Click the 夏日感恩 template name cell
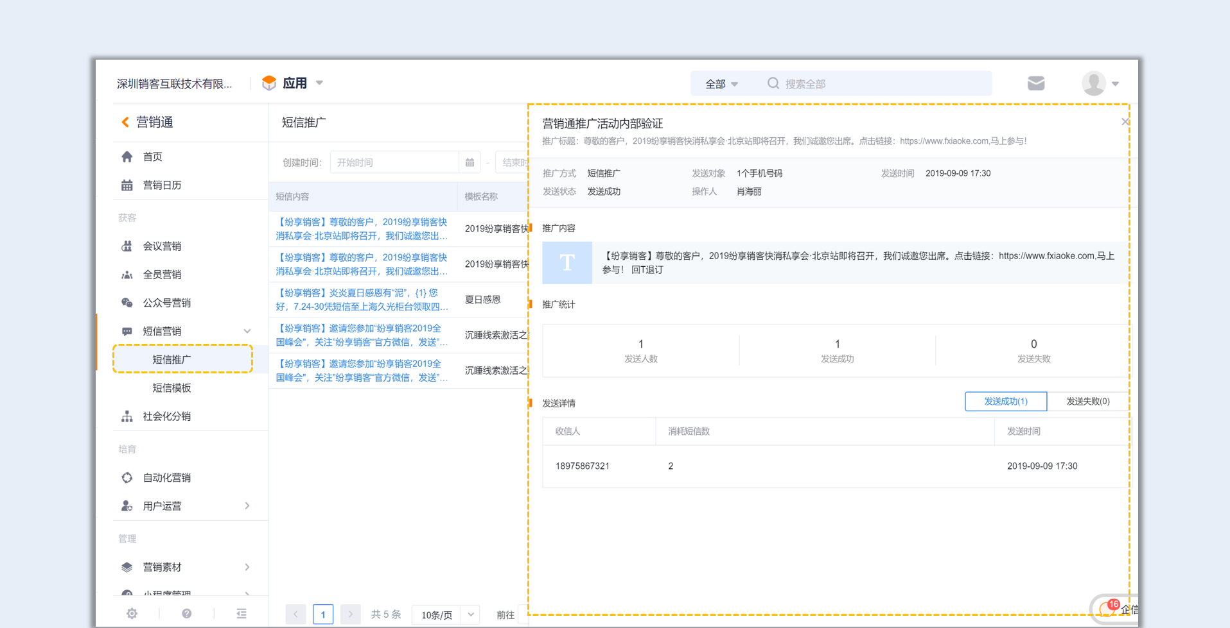The image size is (1230, 628). (x=482, y=300)
